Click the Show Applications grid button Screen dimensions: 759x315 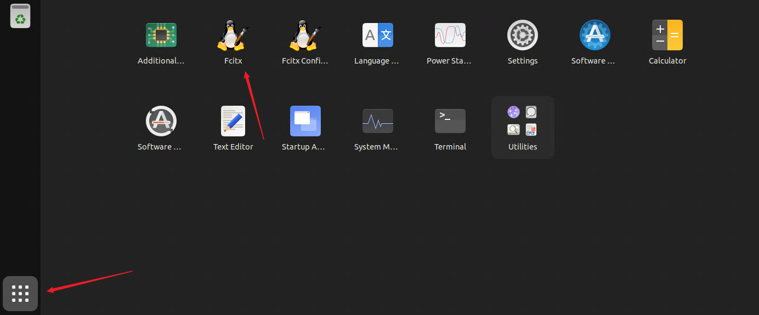(20, 294)
